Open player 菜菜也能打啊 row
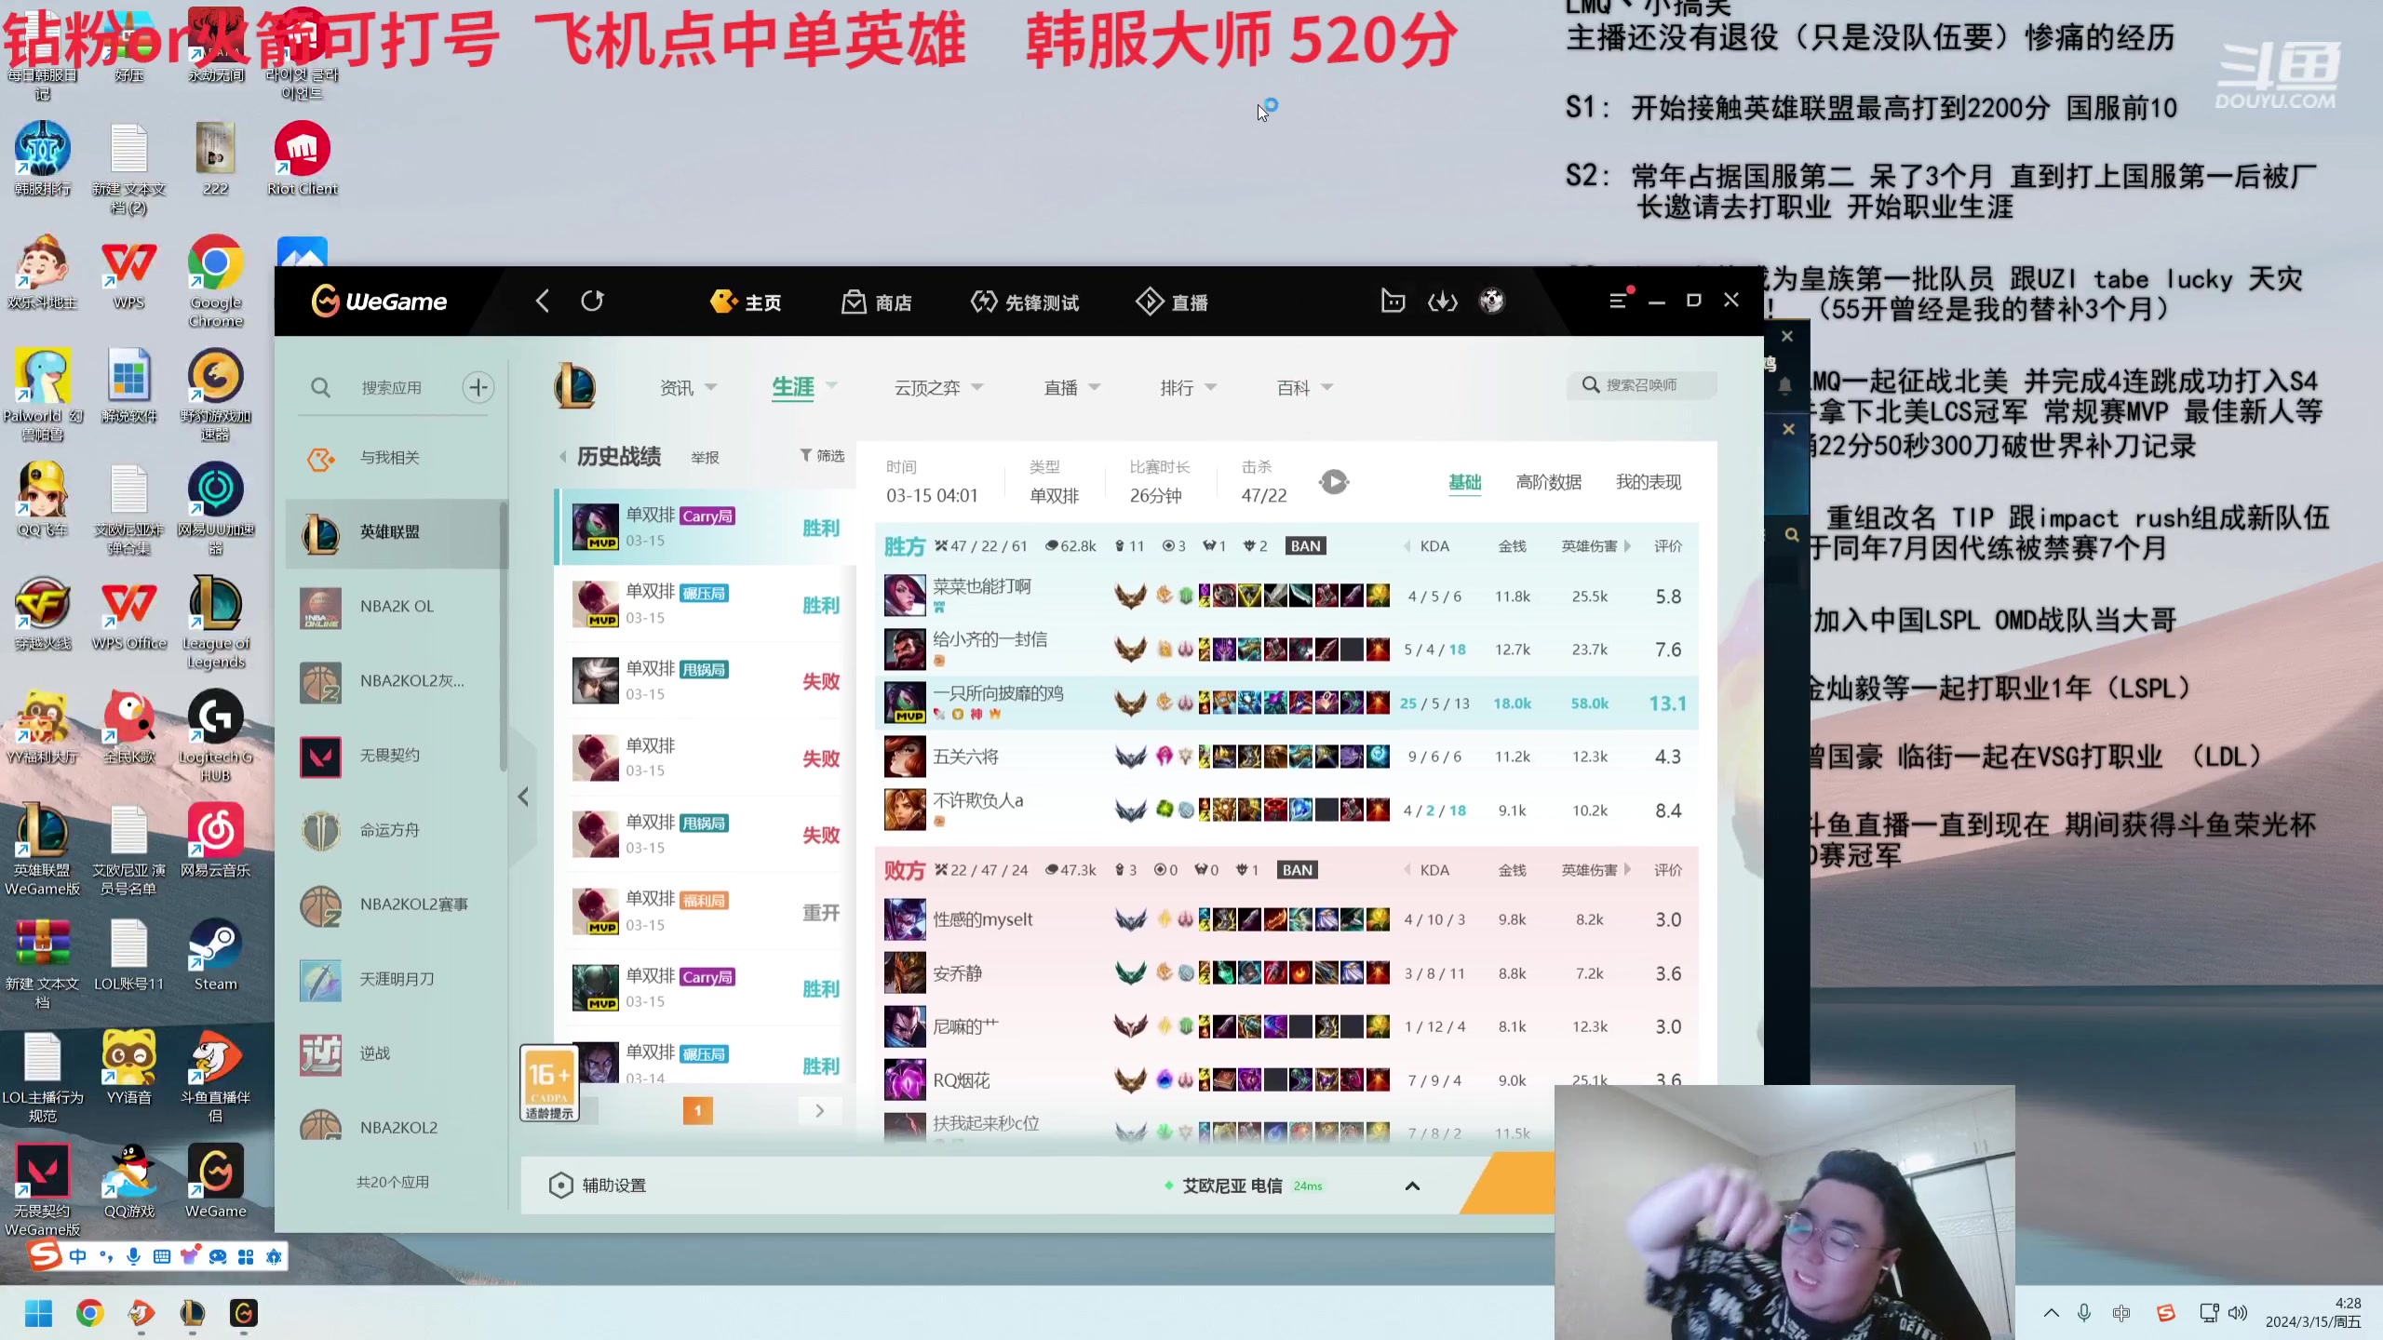 pos(1286,596)
